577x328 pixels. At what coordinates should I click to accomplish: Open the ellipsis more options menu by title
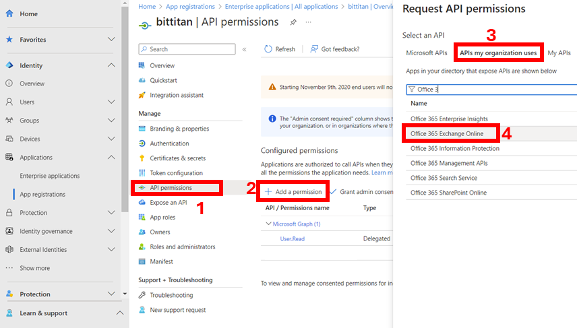308,22
